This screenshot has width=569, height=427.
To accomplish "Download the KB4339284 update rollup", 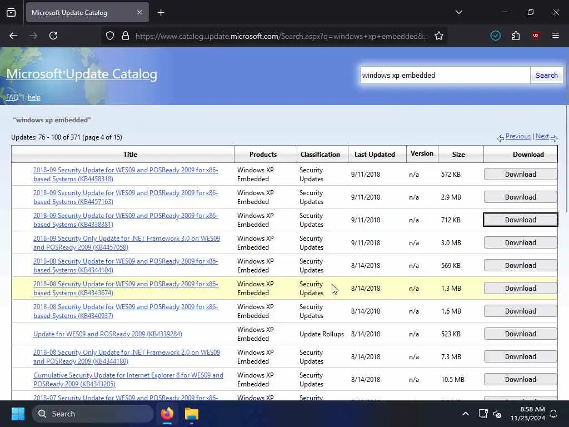I will pos(520,334).
